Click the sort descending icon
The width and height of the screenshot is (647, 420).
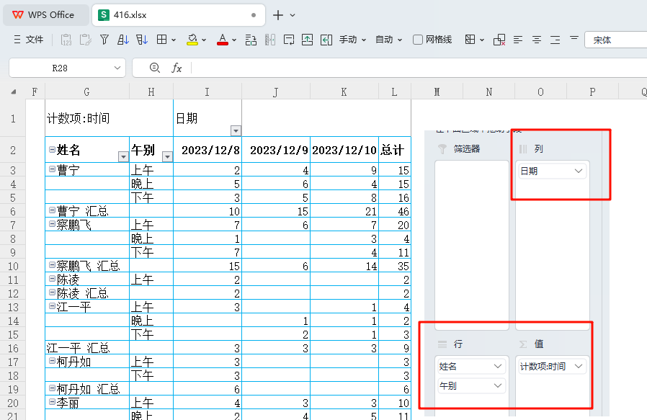[x=142, y=40]
